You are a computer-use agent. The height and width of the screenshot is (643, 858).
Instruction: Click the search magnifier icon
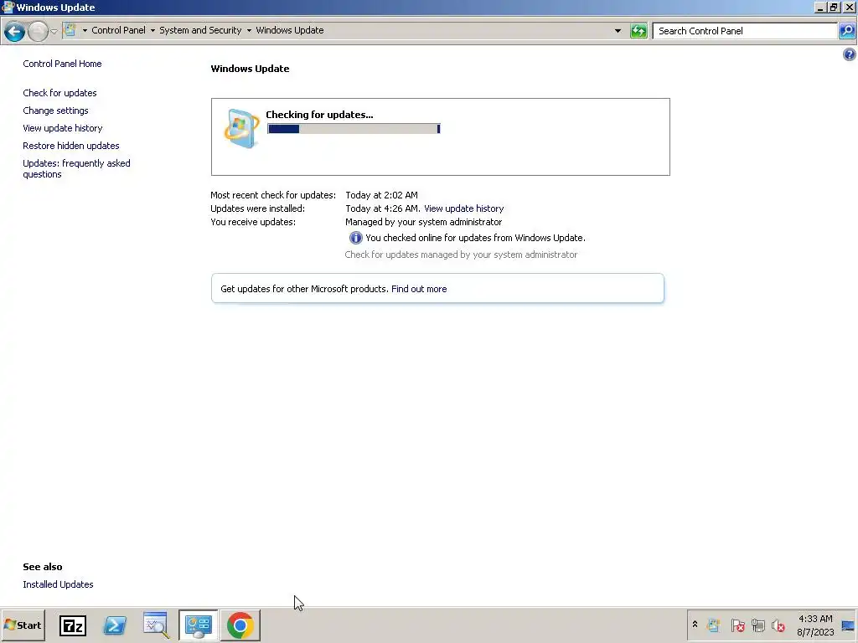click(846, 31)
